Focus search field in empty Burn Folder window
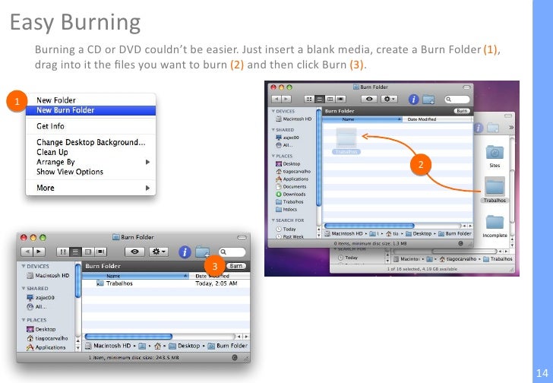The image size is (553, 383). (457, 100)
